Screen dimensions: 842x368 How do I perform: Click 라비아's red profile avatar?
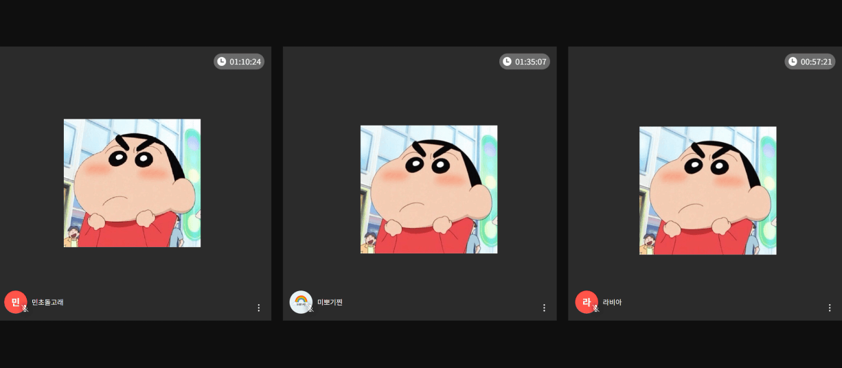pos(586,302)
